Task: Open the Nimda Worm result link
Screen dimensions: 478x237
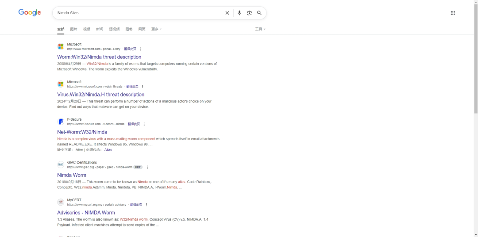Action: 72,175
